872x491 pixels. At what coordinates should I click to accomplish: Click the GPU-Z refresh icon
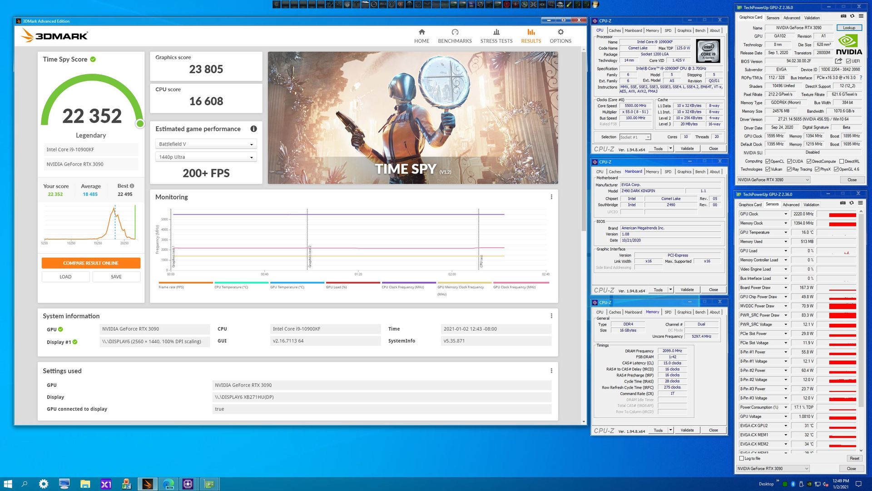(x=852, y=16)
